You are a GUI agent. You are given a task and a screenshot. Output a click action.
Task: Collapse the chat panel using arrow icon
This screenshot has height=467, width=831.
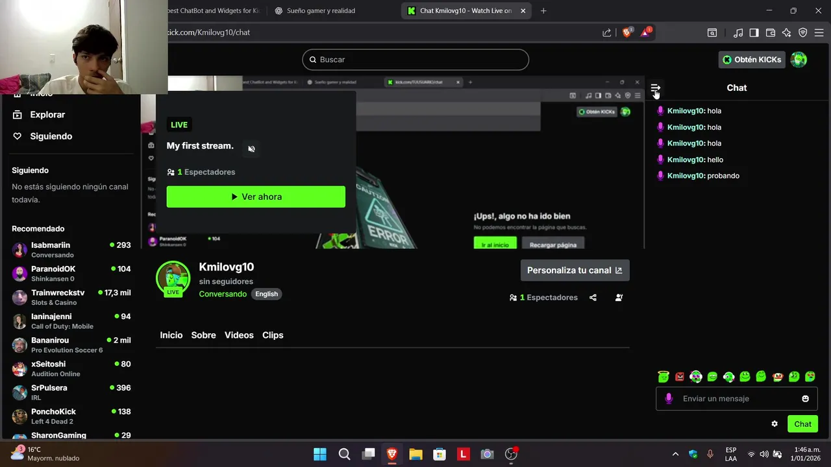click(x=655, y=88)
